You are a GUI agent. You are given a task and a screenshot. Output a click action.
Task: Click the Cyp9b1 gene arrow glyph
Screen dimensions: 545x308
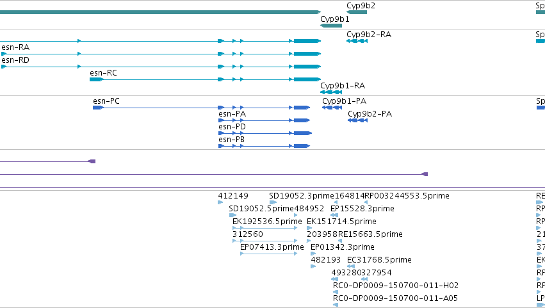(x=331, y=26)
